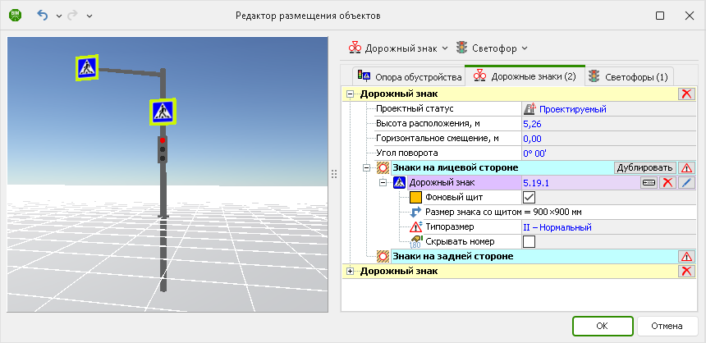Expand the collapsed second Дорожный знак node
Screen dimensions: 706x343
tap(351, 271)
